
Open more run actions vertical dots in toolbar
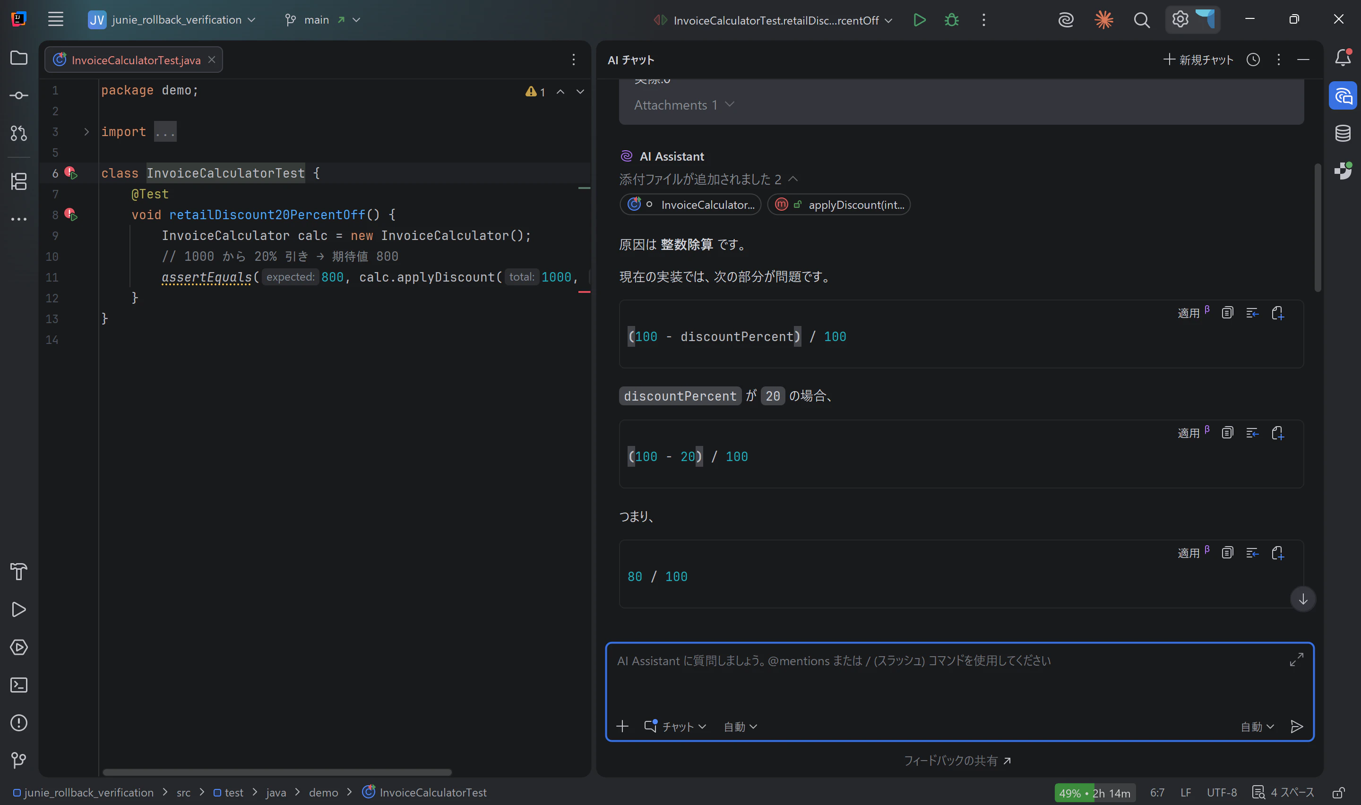(x=983, y=20)
